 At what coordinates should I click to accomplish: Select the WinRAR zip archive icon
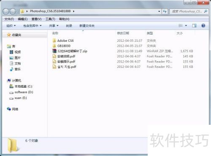[x=54, y=51]
